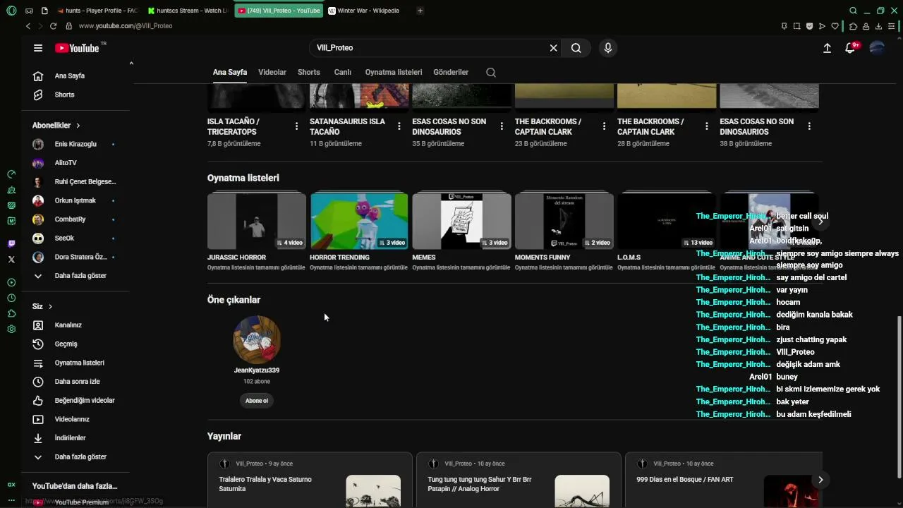This screenshot has height=508, width=903.
Task: Open browser history clock in sidebar
Action: pos(11,298)
